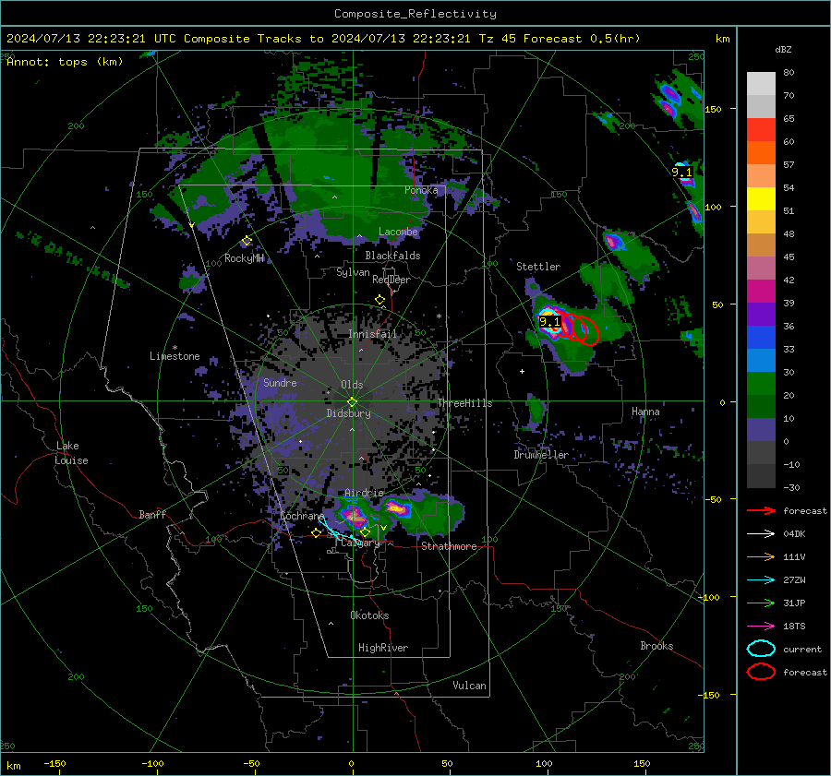This screenshot has height=776, width=831.
Task: Select the red forecast ellipses near Stettler storm
Action: (x=576, y=328)
